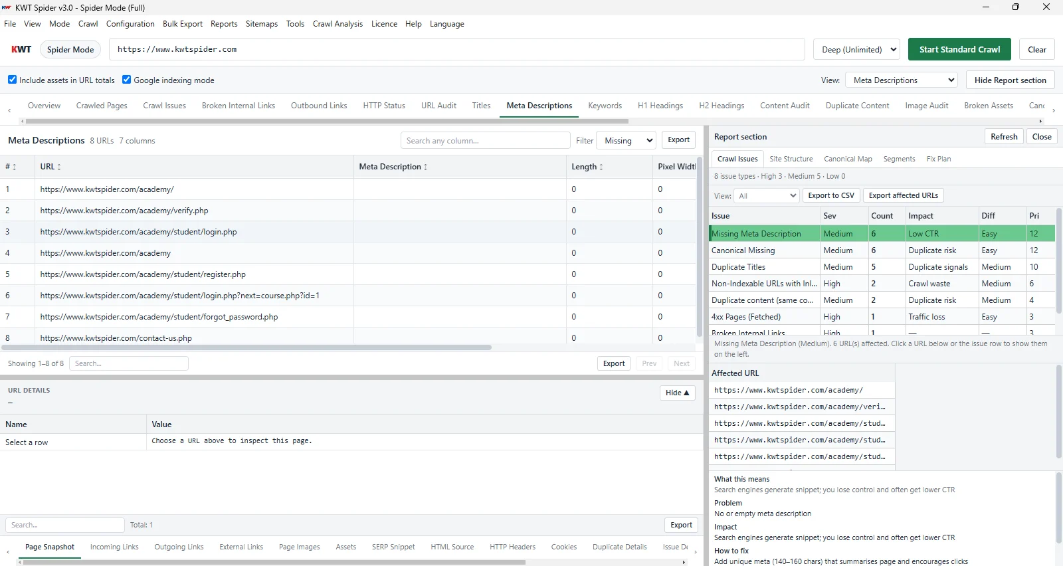Open the Meta Descriptions View dropdown
The height and width of the screenshot is (566, 1063).
[901, 80]
